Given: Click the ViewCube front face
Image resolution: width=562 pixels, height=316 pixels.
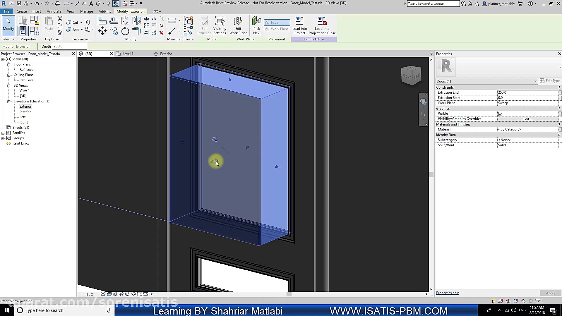Looking at the screenshot, I should 407,77.
